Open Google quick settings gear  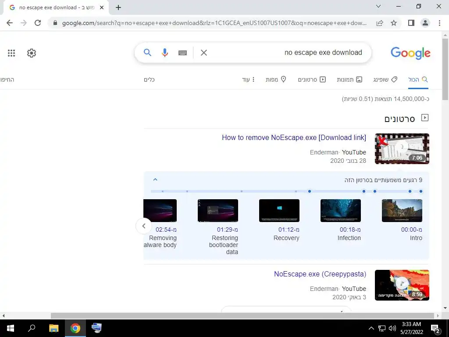(32, 53)
